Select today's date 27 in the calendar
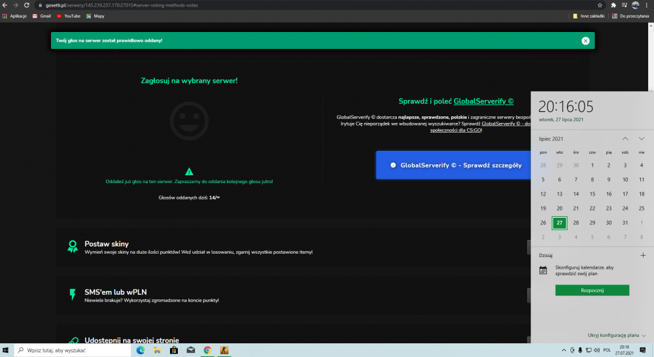This screenshot has height=357, width=654. [559, 223]
